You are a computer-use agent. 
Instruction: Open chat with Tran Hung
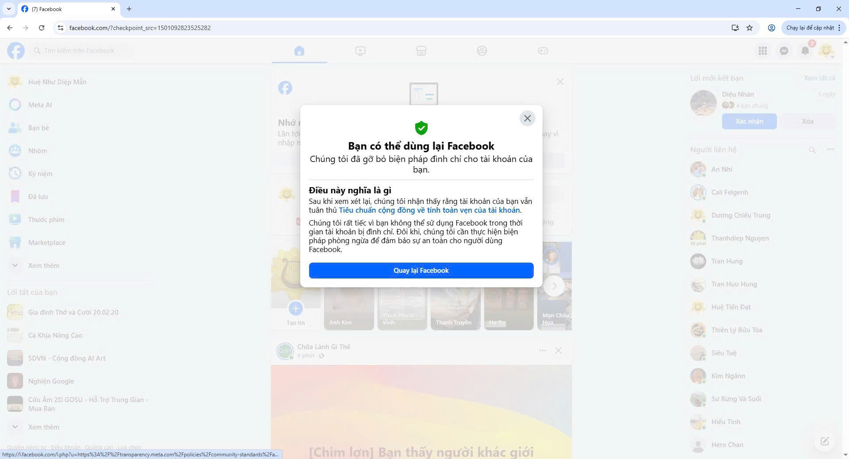pos(763,261)
